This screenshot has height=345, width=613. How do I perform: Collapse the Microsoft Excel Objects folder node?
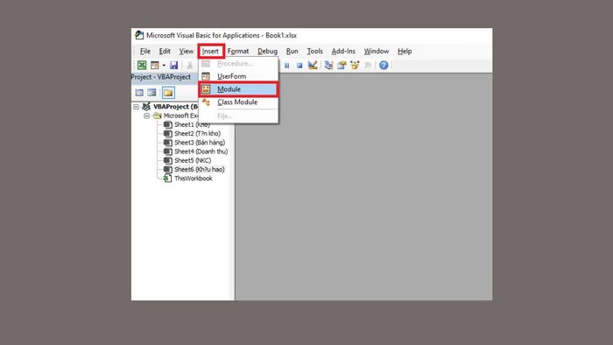pos(146,116)
